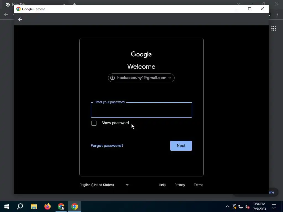
Task: Tick the Show password checkbox
Action: (x=94, y=123)
